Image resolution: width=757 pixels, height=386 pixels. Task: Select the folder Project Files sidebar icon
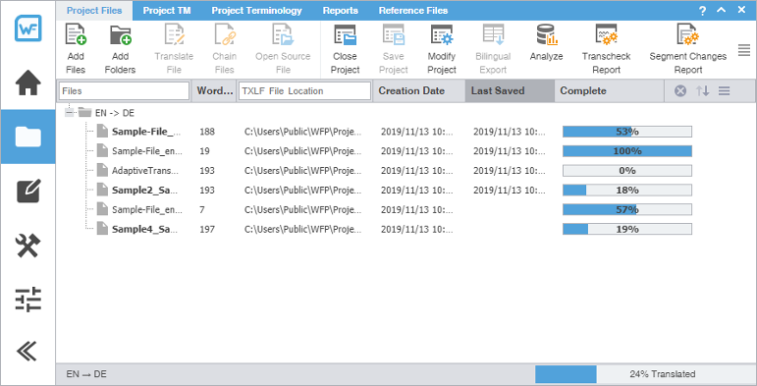[28, 137]
